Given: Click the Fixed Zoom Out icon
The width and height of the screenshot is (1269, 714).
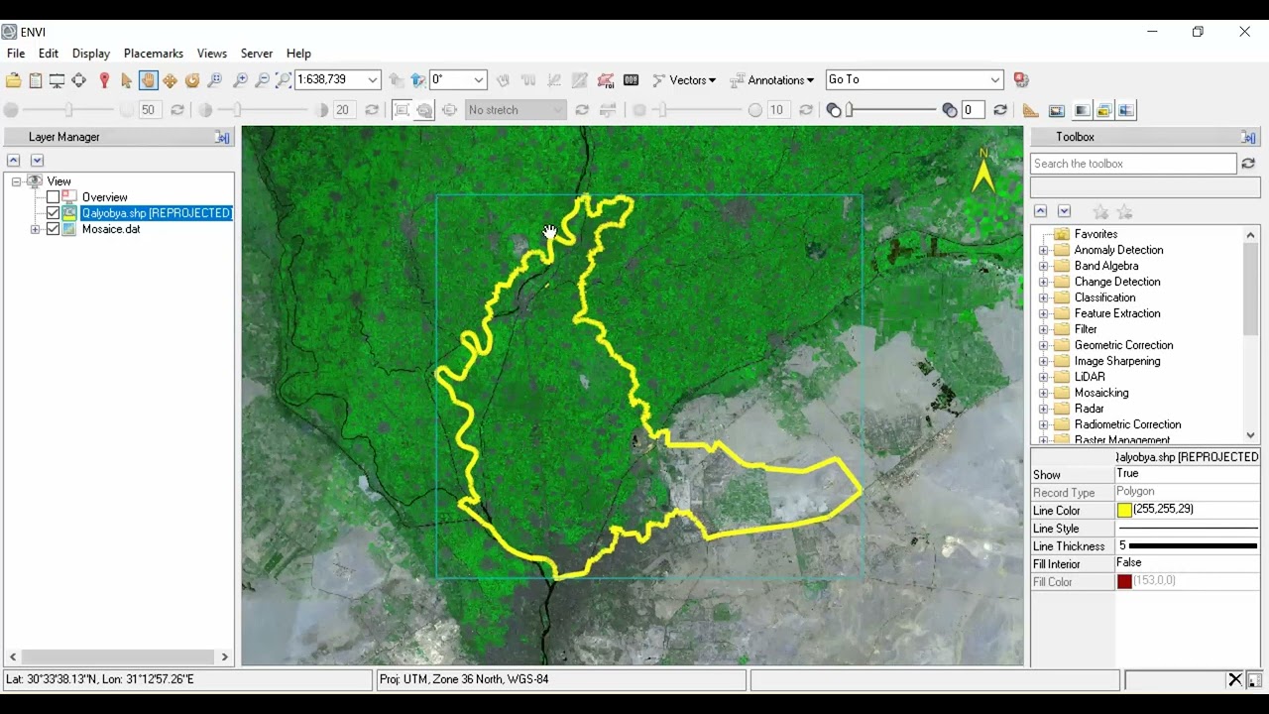Looking at the screenshot, I should coord(262,80).
